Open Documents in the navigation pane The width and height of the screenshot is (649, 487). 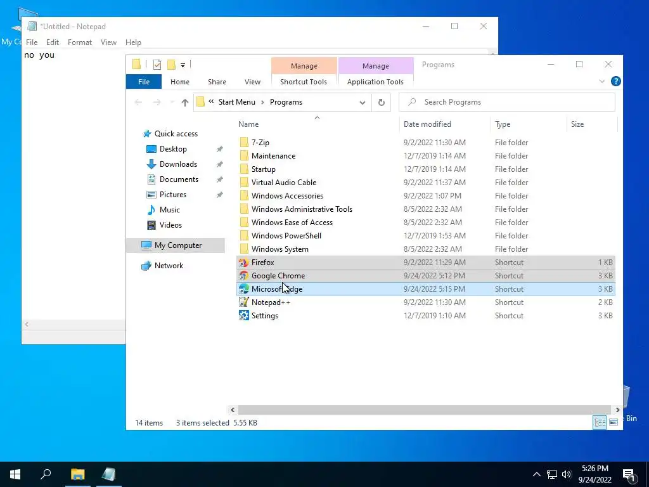pos(179,179)
